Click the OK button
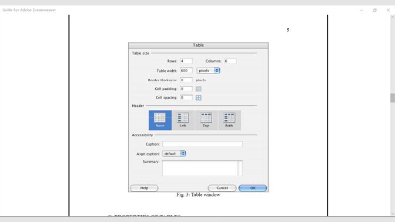 [x=253, y=188]
